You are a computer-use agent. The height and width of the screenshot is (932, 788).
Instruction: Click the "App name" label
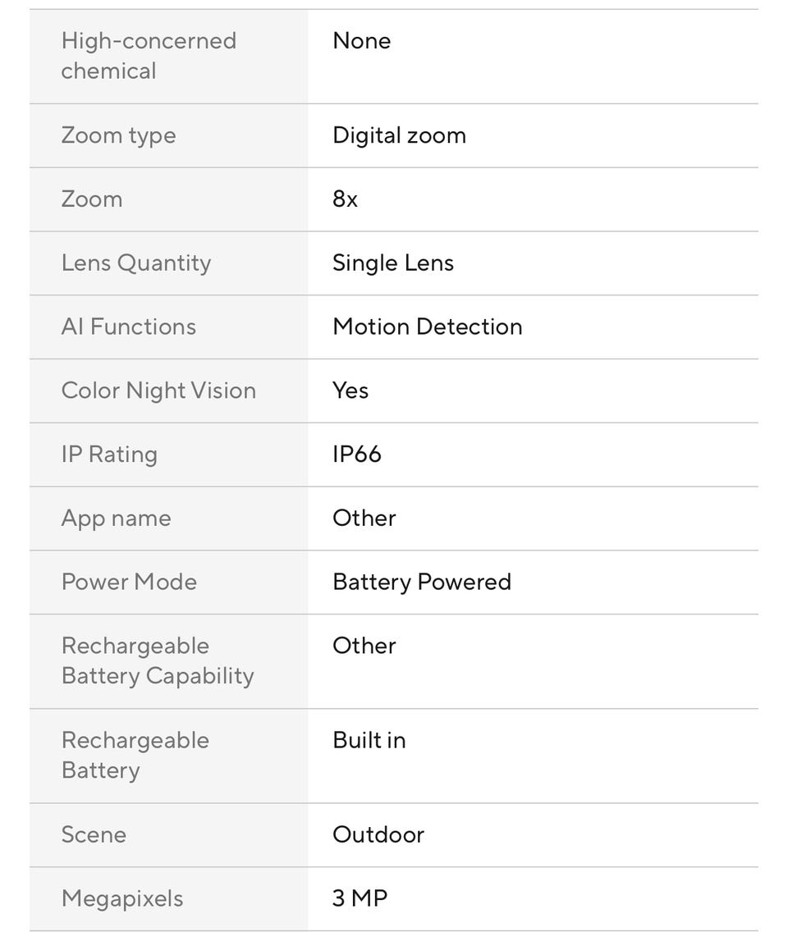pyautogui.click(x=116, y=519)
